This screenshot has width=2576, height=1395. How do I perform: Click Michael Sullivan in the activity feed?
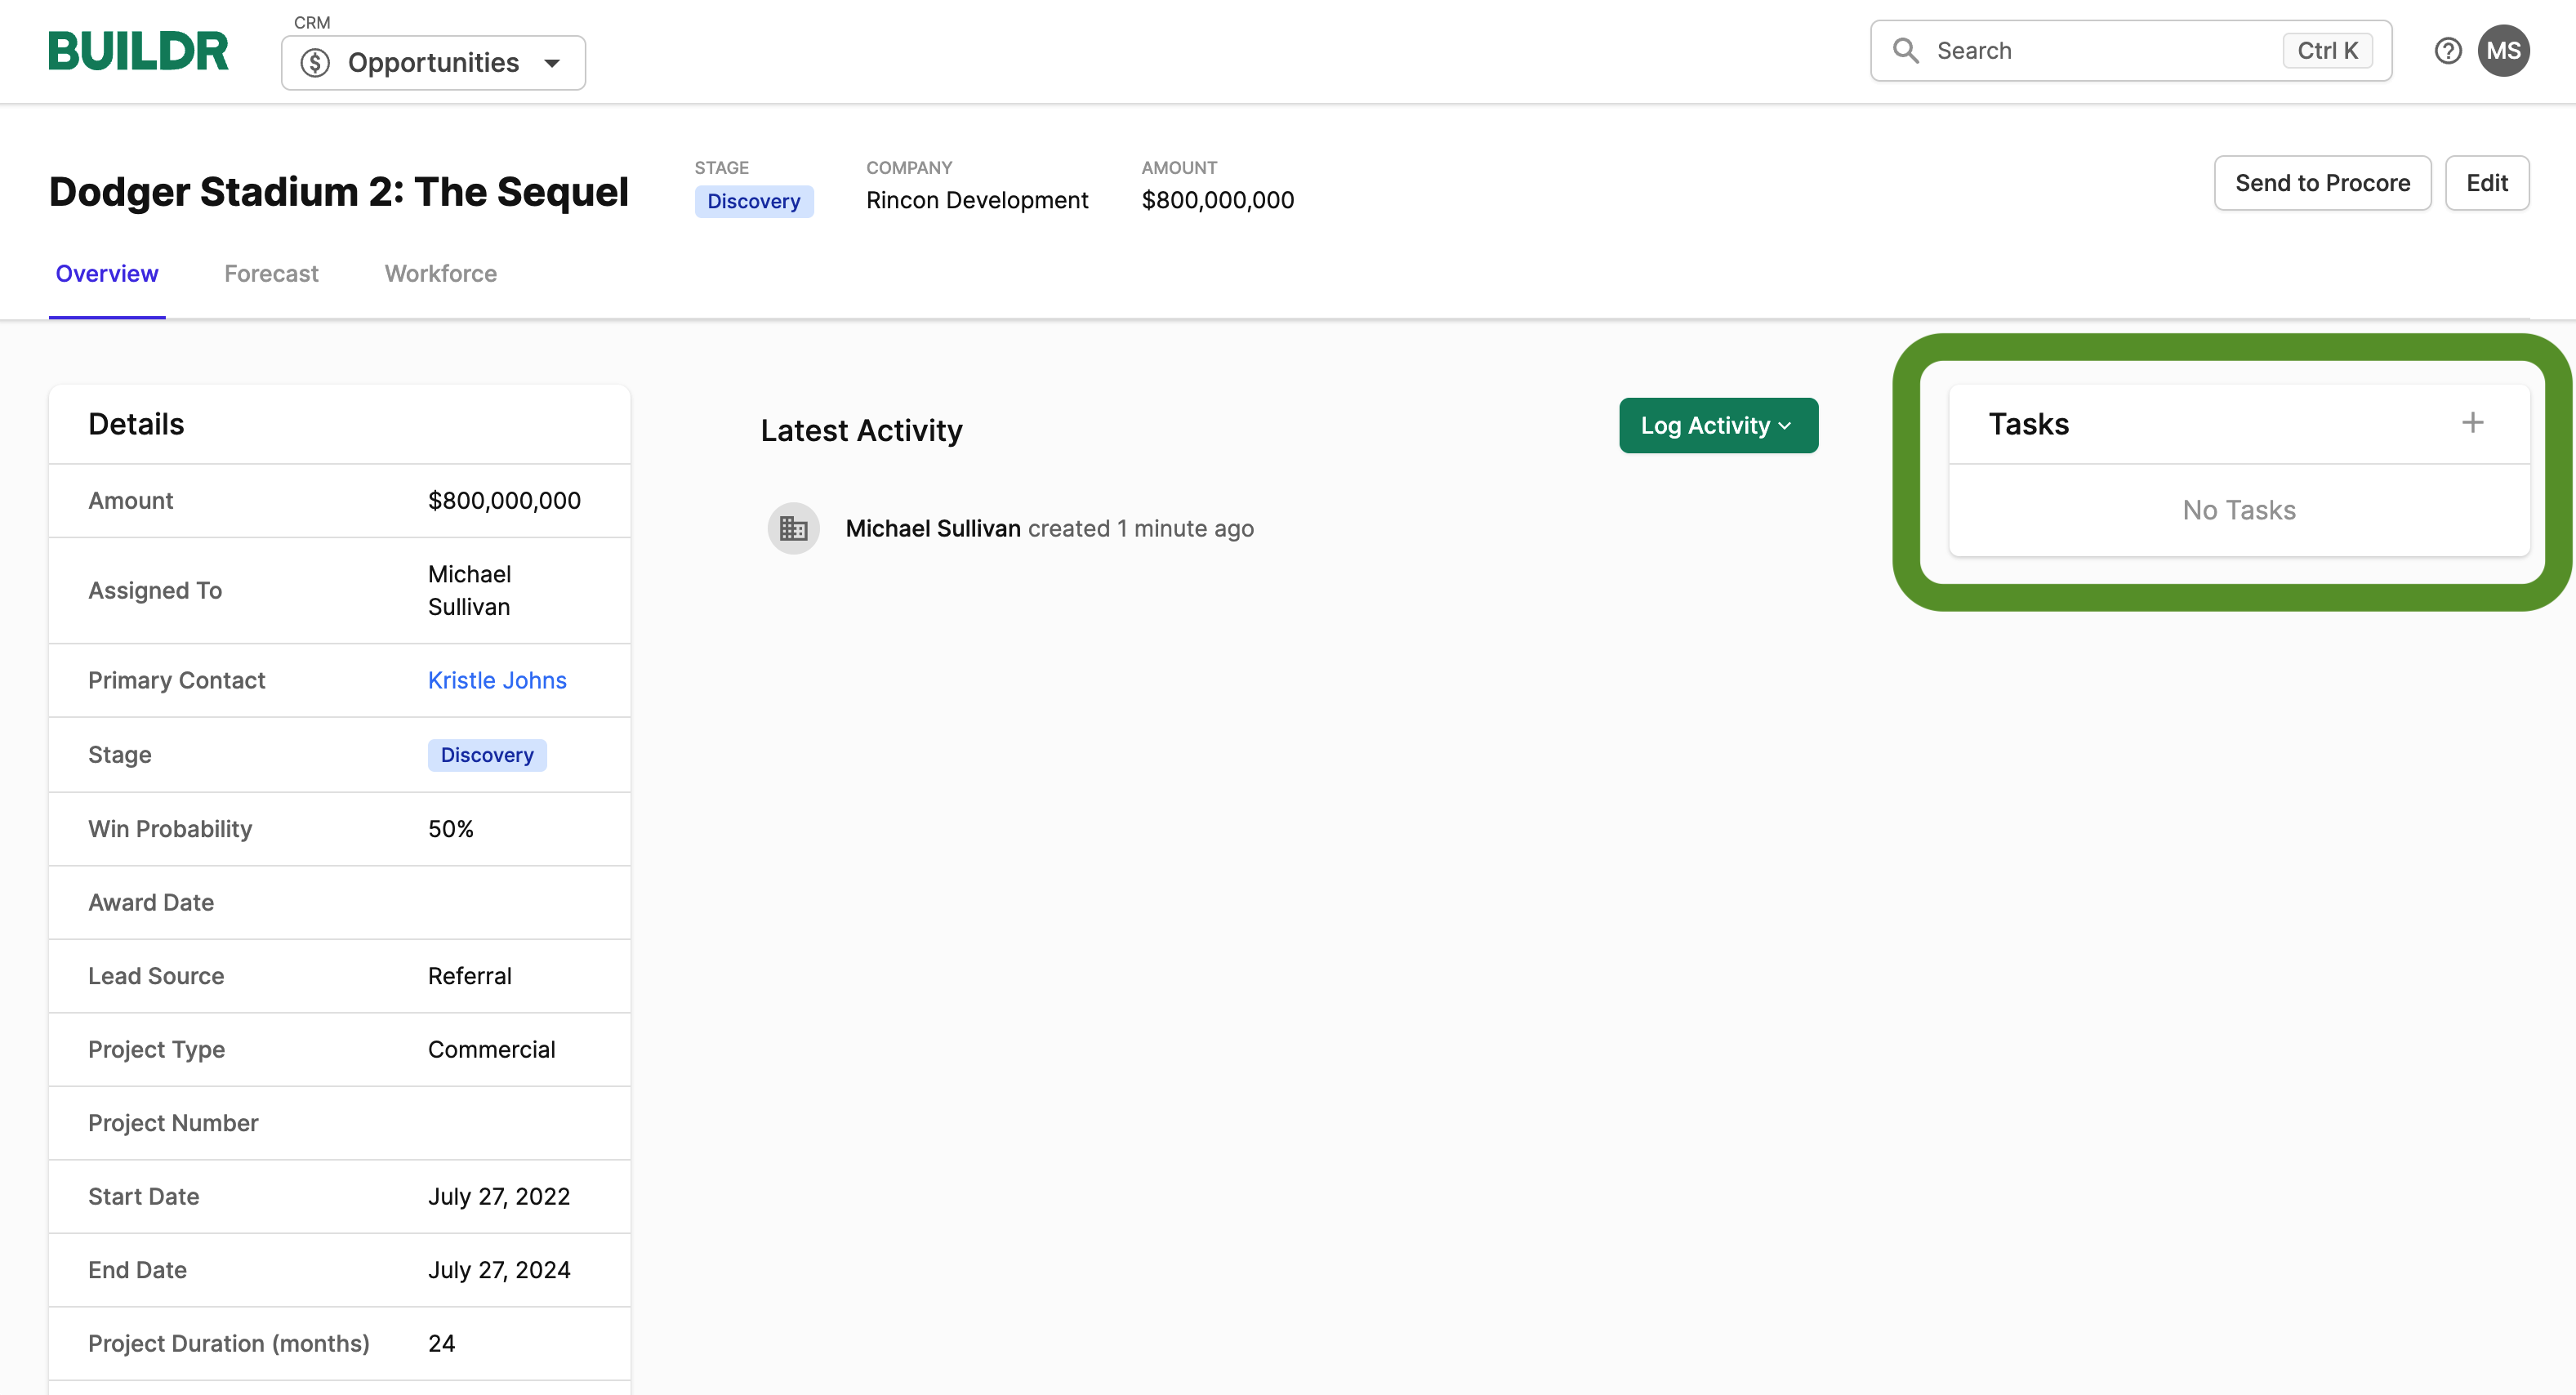click(x=933, y=528)
